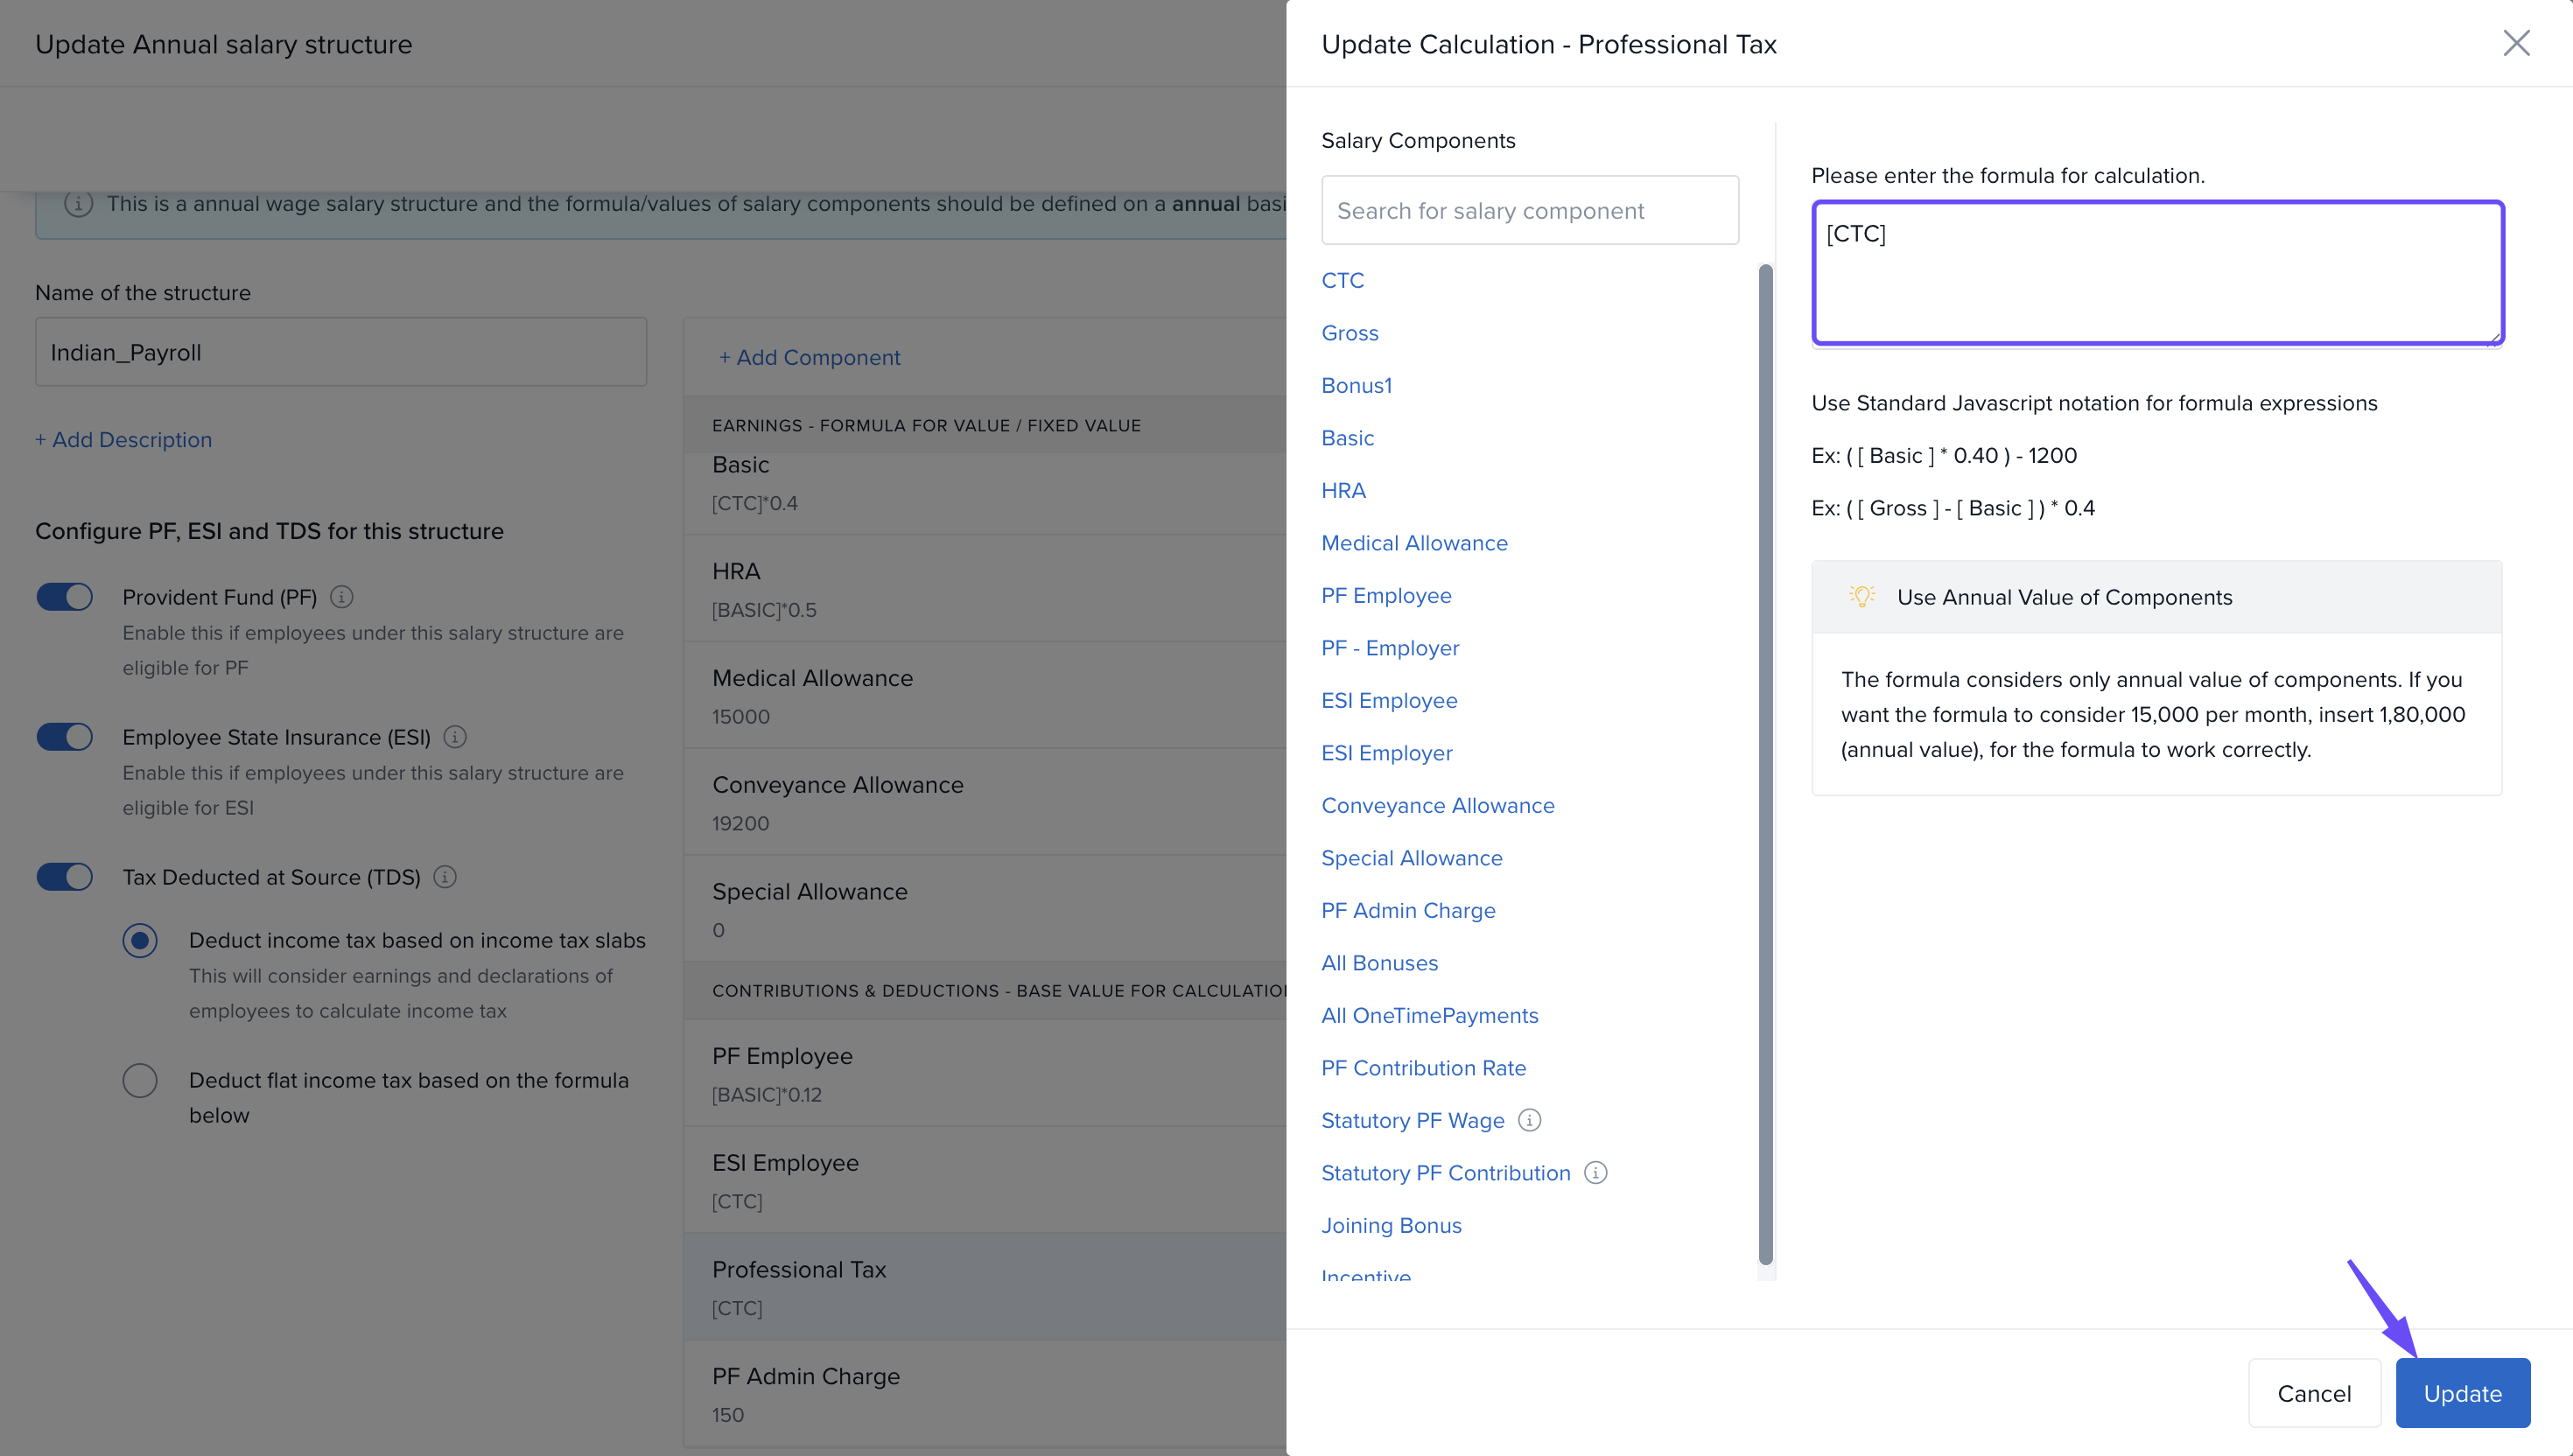The image size is (2573, 1456).
Task: Click the formula calculation text area
Action: click(2157, 273)
